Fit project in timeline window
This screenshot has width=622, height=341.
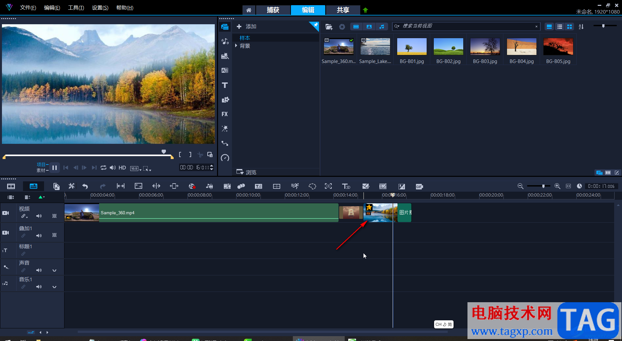click(x=568, y=186)
